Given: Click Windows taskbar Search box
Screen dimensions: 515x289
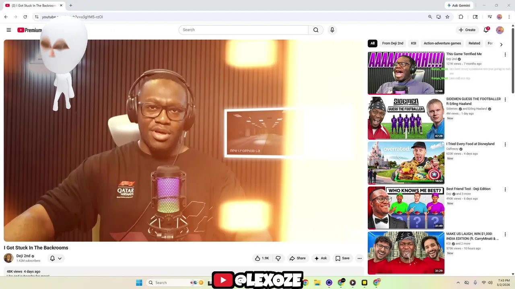Looking at the screenshot, I should [175, 283].
